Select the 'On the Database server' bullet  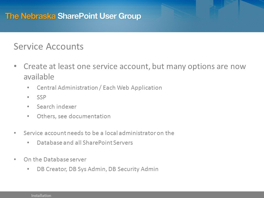[x=55, y=159]
